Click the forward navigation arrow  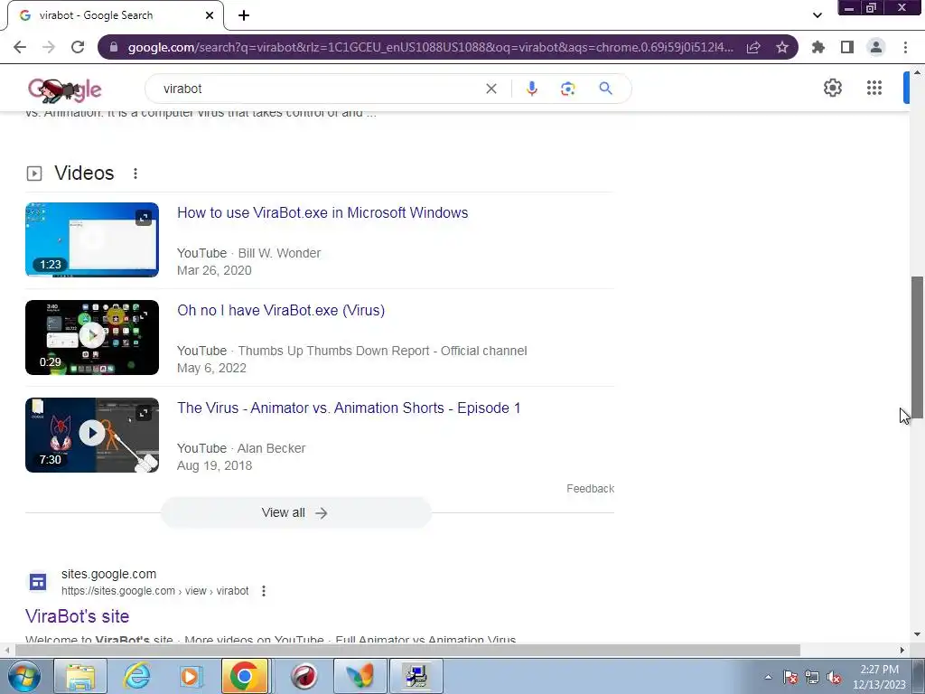coord(49,47)
